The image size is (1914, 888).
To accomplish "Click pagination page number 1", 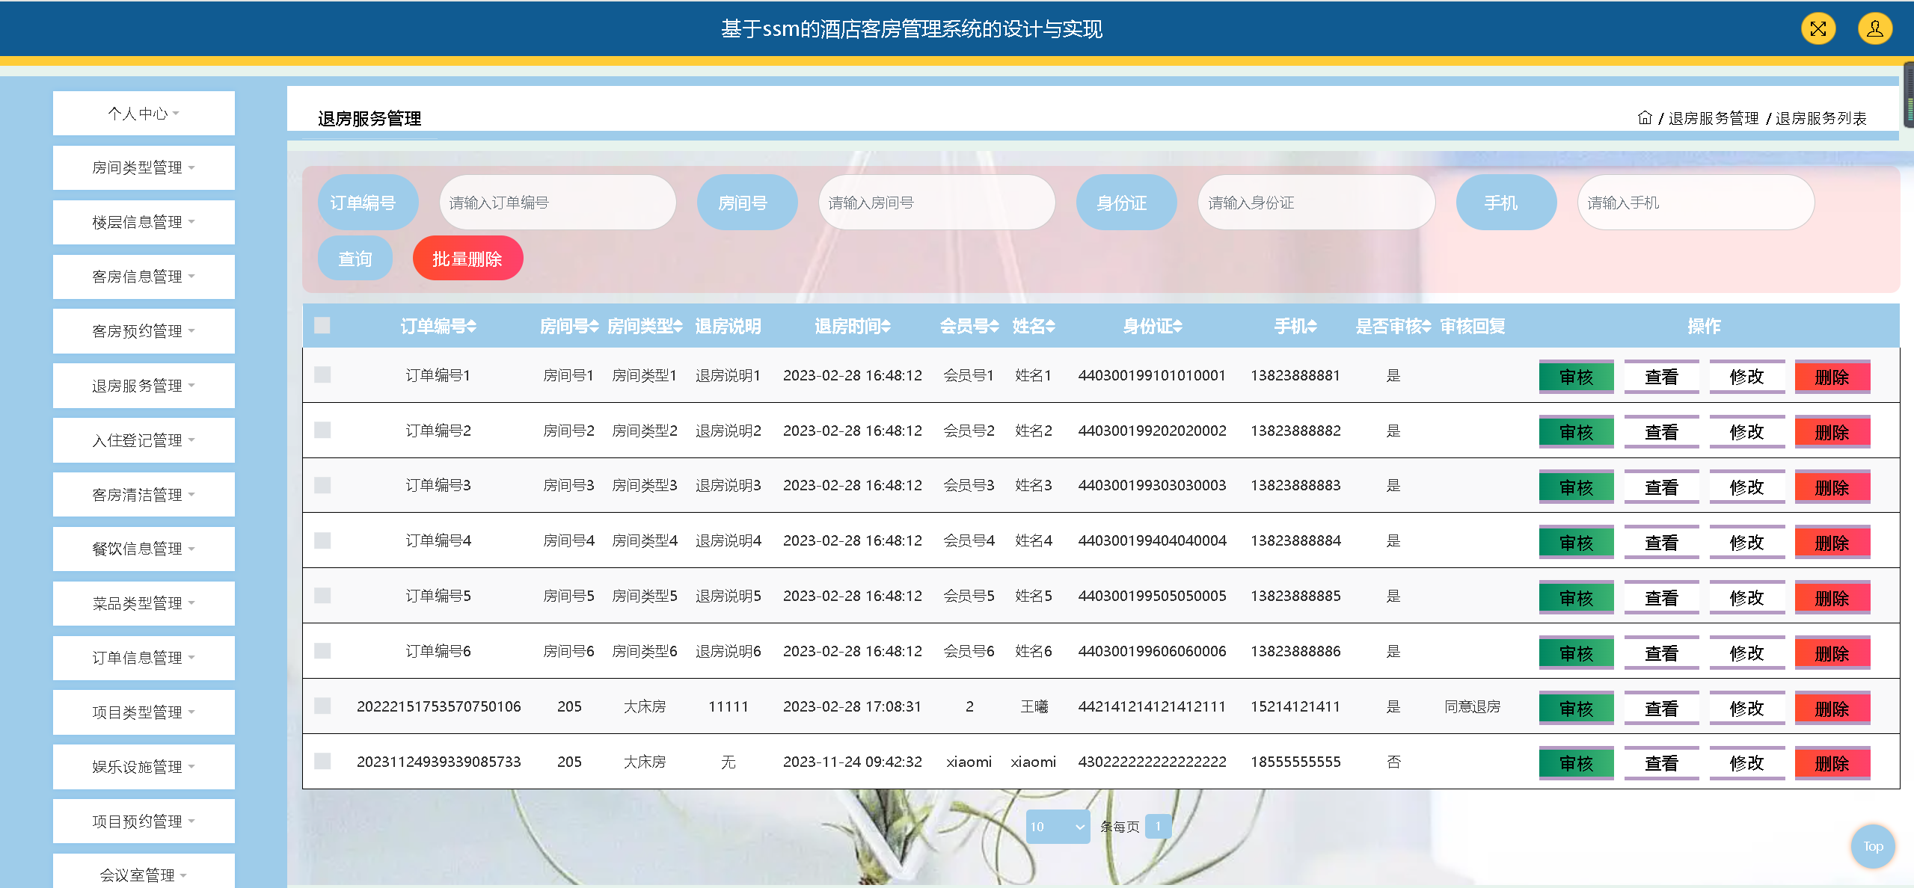I will click(x=1157, y=827).
